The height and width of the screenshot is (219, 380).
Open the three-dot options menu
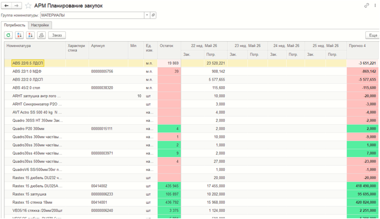tap(375, 6)
